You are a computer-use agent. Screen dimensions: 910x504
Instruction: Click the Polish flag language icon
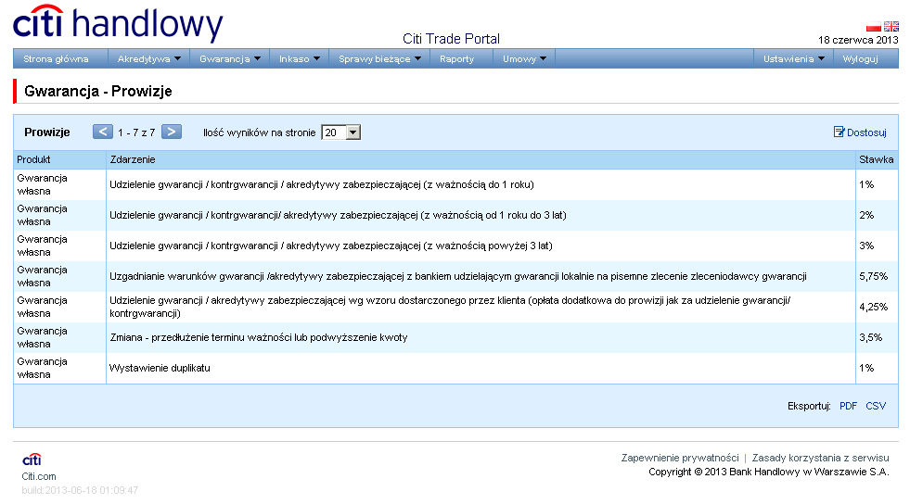coord(873,27)
